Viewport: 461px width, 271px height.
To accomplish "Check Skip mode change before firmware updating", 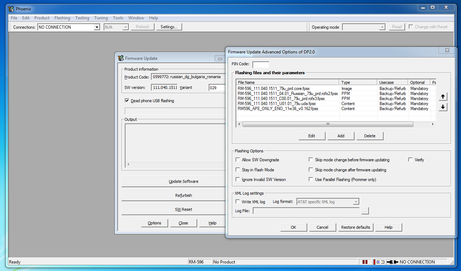I will click(311, 160).
